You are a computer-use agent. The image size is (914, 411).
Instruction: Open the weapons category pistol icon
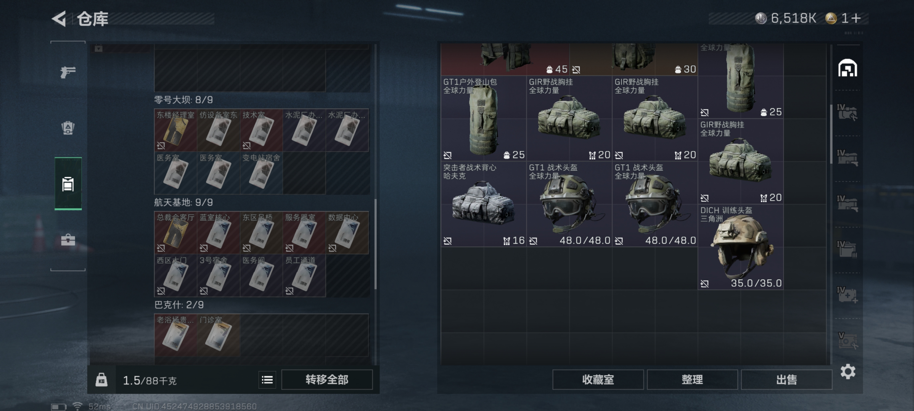[68, 72]
